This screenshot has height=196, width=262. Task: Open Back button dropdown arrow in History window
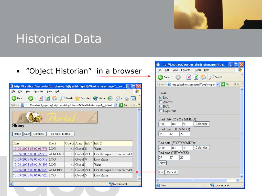(x=25, y=98)
